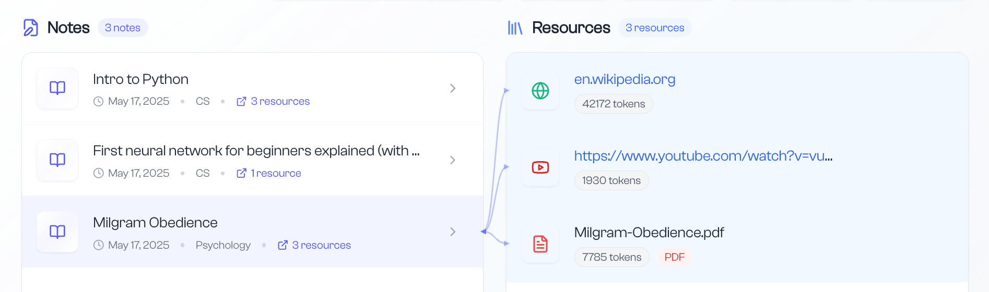Click the Notes section document icon
The width and height of the screenshot is (989, 292).
(31, 28)
